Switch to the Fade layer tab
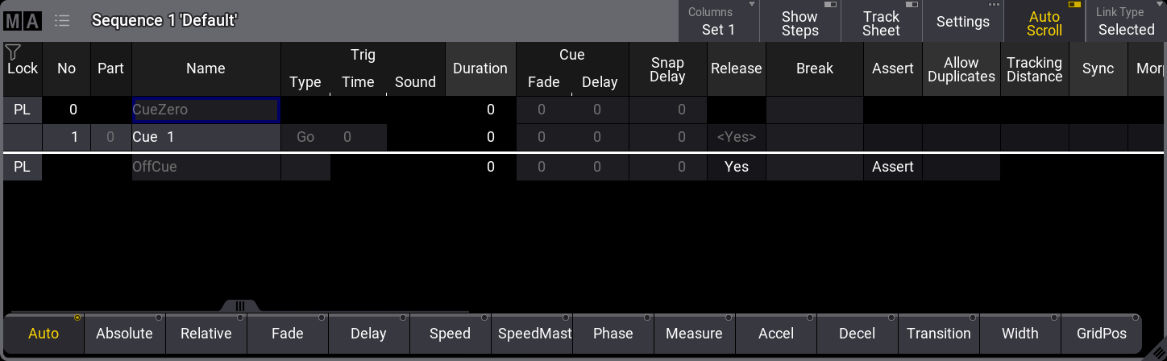Screen dimensions: 1167x361 tap(288, 334)
